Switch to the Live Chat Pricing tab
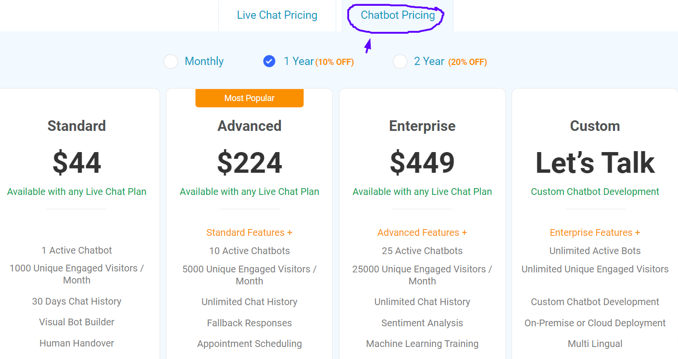678x359 pixels. (x=277, y=15)
